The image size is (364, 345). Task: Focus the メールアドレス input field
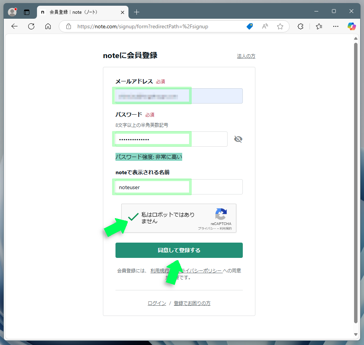click(x=179, y=96)
